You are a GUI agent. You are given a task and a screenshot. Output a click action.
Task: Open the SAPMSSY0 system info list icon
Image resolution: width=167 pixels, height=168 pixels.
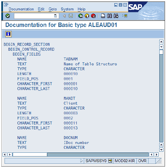pos(110,161)
